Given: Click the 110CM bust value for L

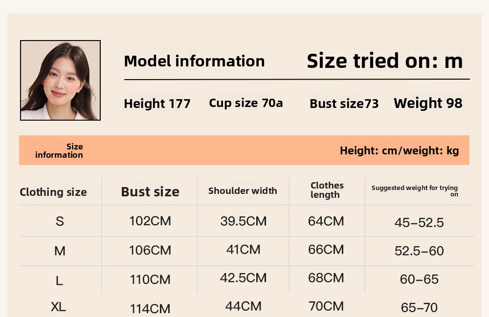Looking at the screenshot, I should click(x=150, y=279).
